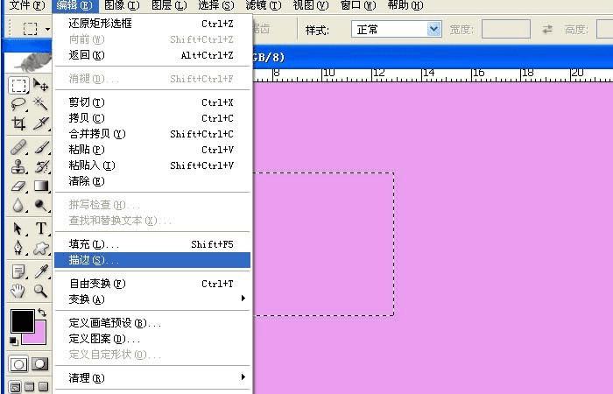
Task: Reset default foreground and background colors
Action: click(14, 341)
